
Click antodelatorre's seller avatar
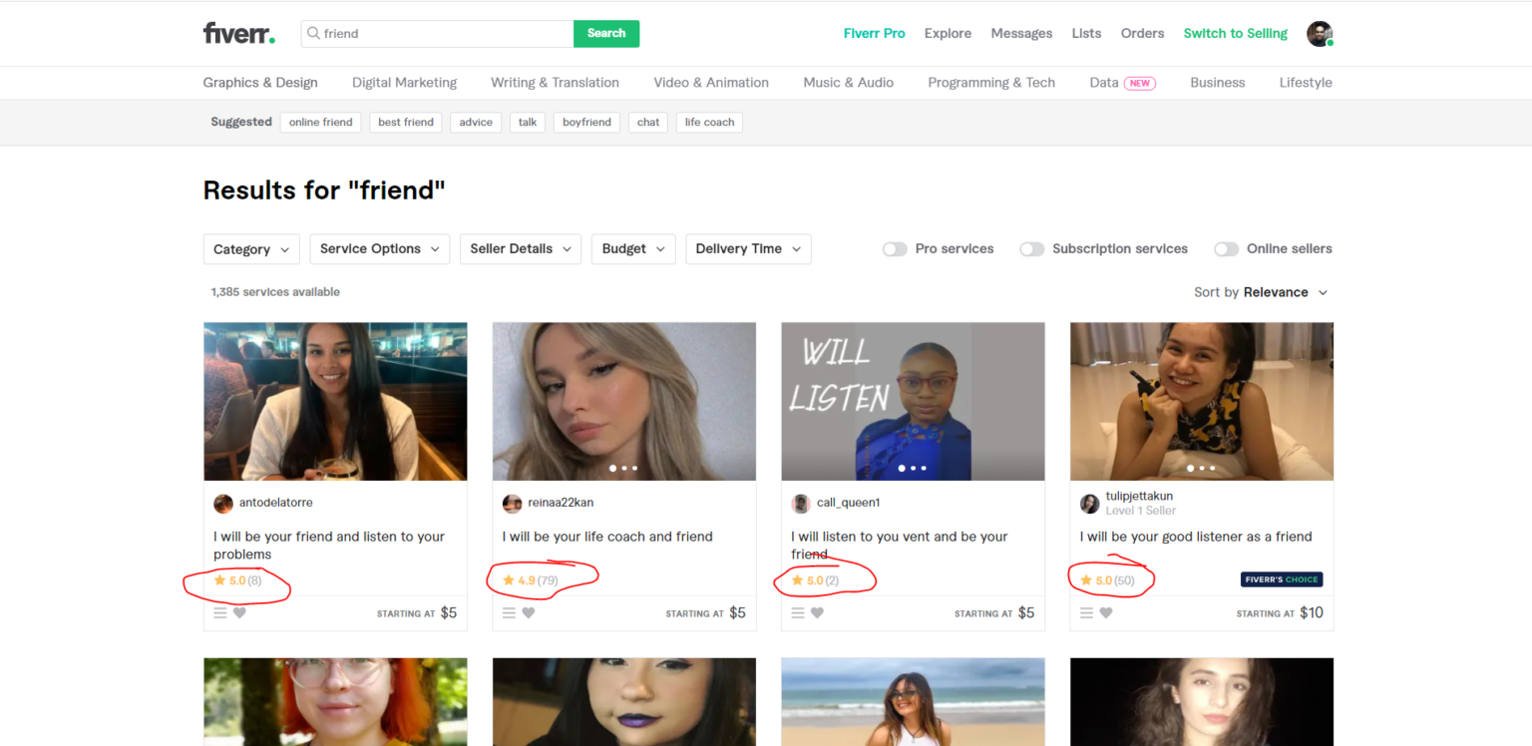tap(223, 504)
